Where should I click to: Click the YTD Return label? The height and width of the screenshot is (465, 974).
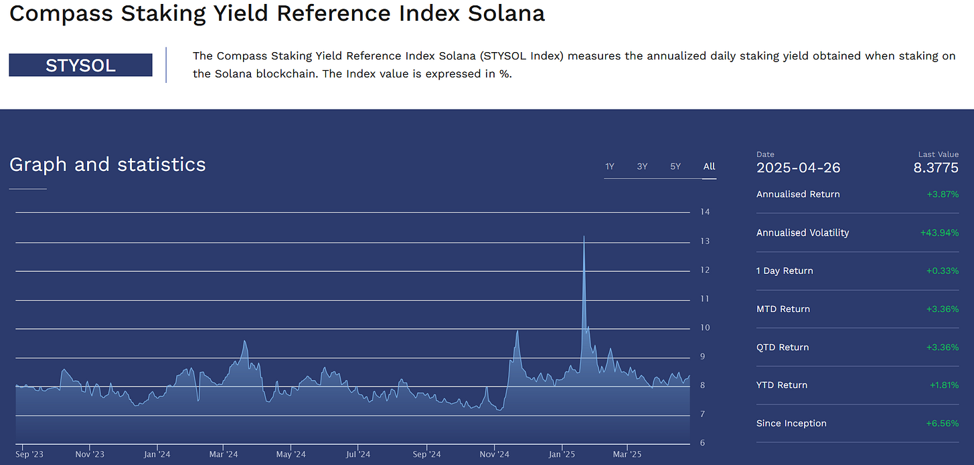782,385
